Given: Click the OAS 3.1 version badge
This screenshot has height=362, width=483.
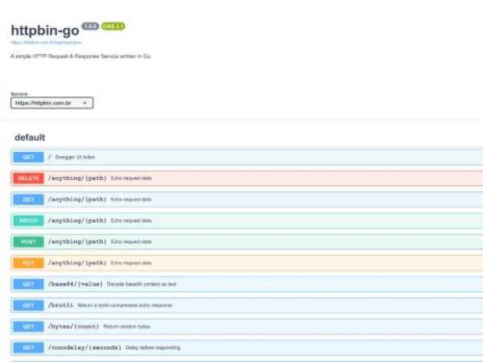Looking at the screenshot, I should pos(113,27).
